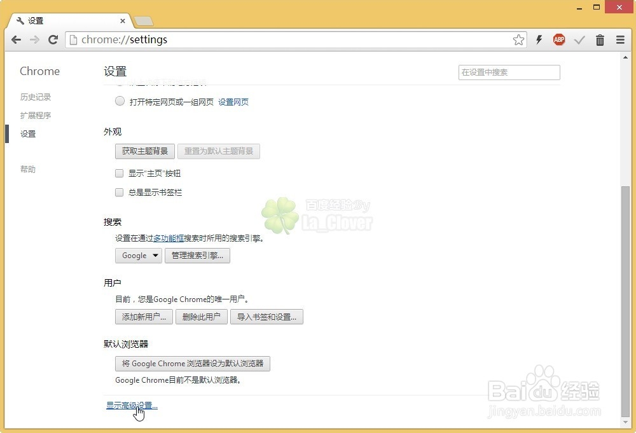Click the 删除此用户 button
The image size is (636, 433).
tap(201, 317)
